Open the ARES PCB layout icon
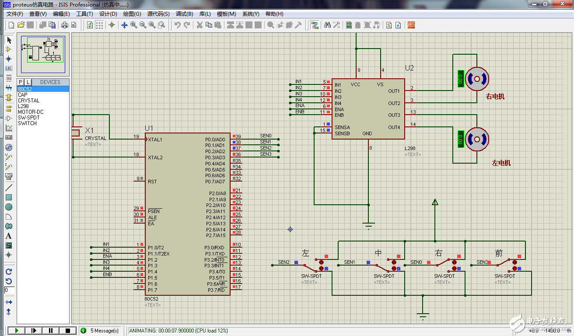 pyautogui.click(x=411, y=25)
